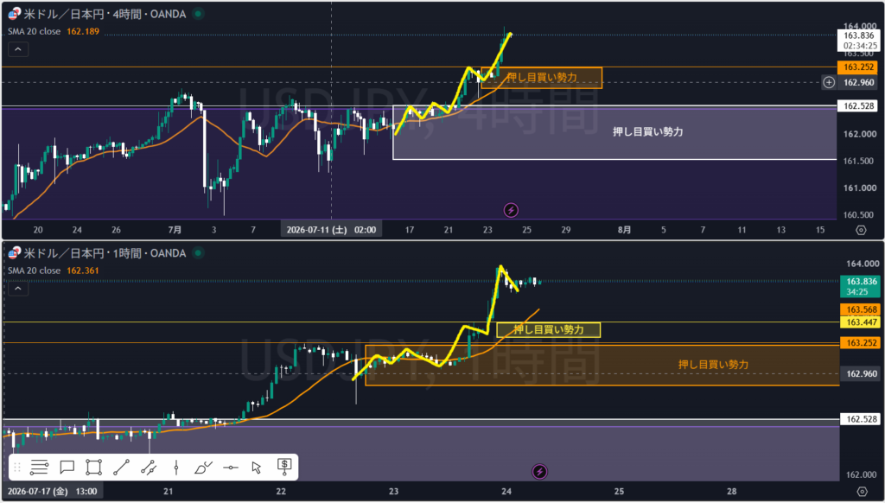Image resolution: width=885 pixels, height=503 pixels.
Task: Select white 押し目買い勢力 rectangle in 4時間 chart
Action: tap(614, 132)
